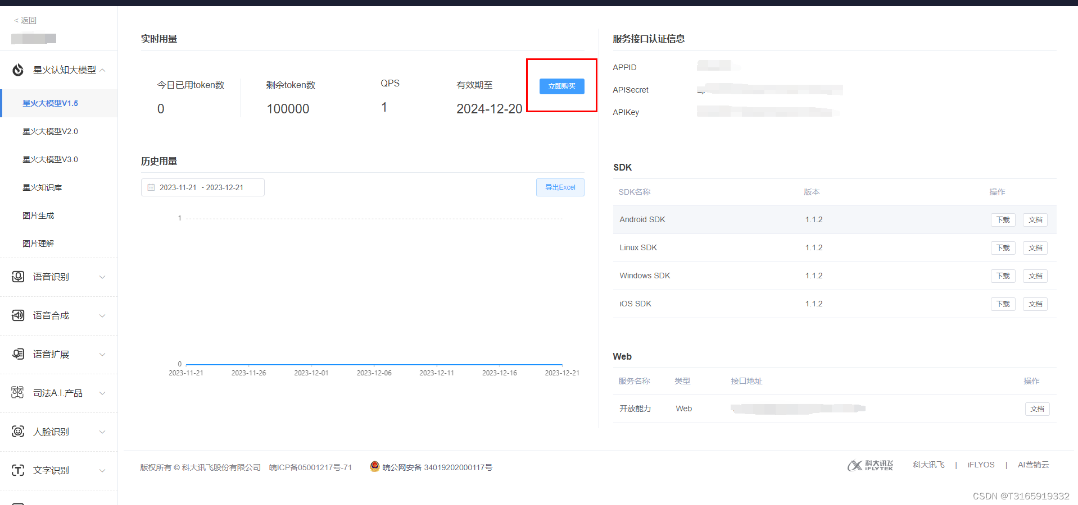Download the iOS SDK
Image resolution: width=1078 pixels, height=505 pixels.
[x=1003, y=304]
